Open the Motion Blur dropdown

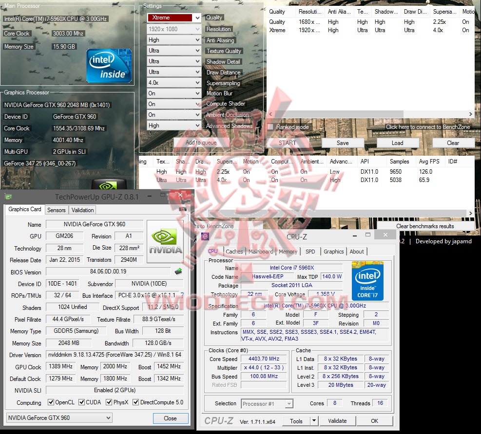(x=174, y=93)
